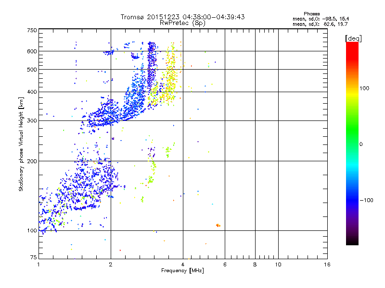Click the colorbar tick label '100'
385x288 pixels.
(364, 88)
